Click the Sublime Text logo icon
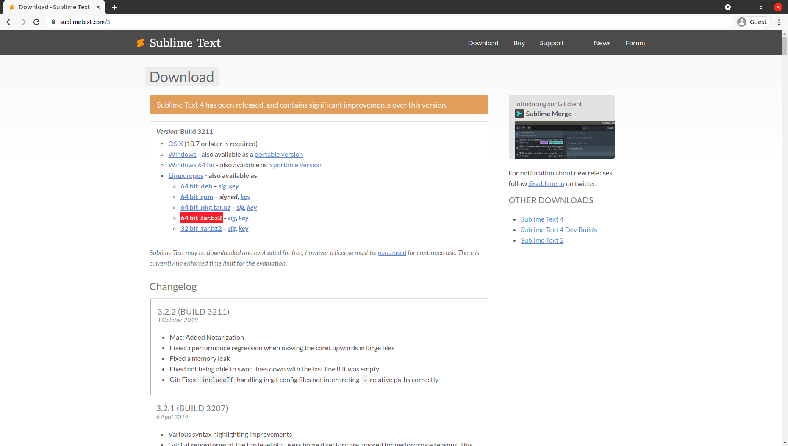 click(x=141, y=42)
